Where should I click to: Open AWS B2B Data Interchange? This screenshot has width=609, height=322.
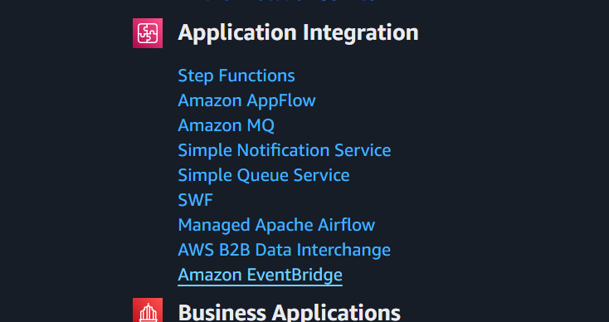click(x=284, y=250)
